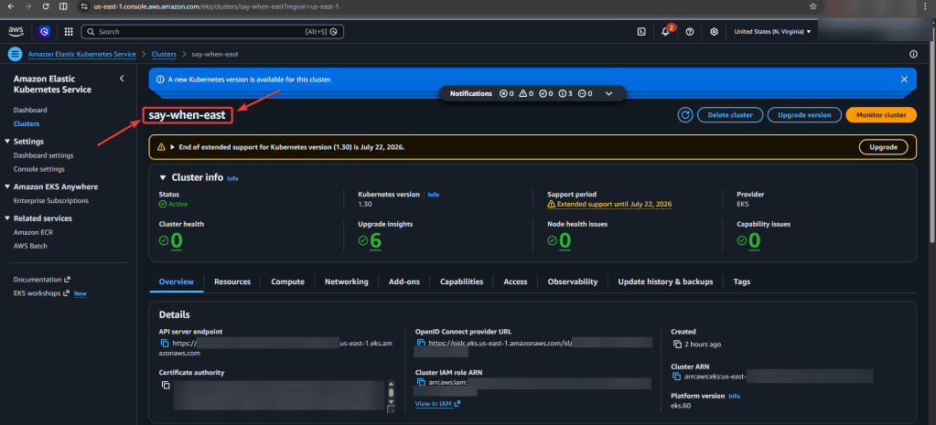Viewport: 936px width, 425px height.
Task: Follow the View in IAM link
Action: pyautogui.click(x=437, y=403)
